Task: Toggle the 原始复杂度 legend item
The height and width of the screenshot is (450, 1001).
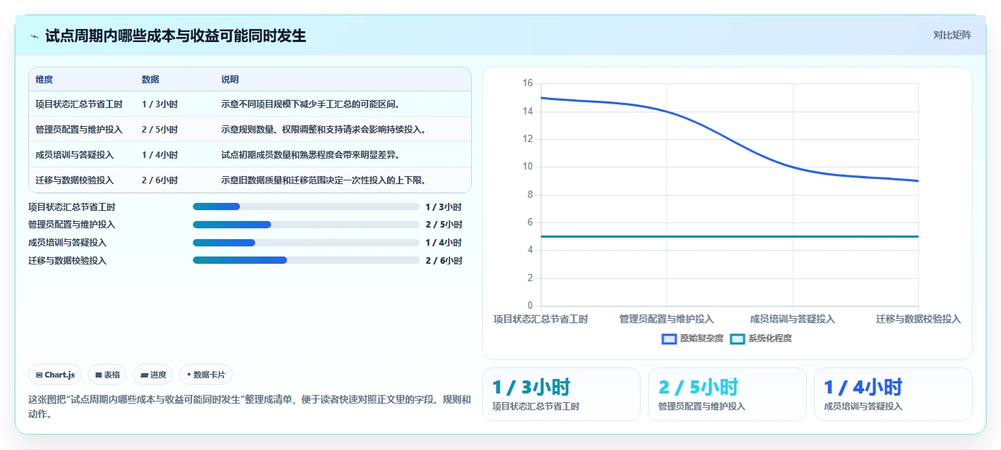Action: tap(692, 338)
